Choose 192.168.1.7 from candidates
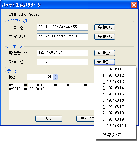This screenshot has width=139, height=141. (x=115, y=107)
